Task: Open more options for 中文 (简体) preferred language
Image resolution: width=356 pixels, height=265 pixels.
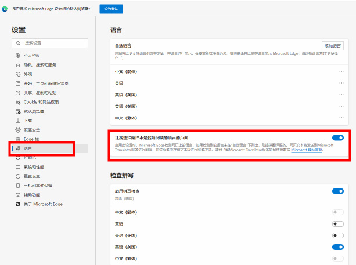Action: tap(341, 71)
